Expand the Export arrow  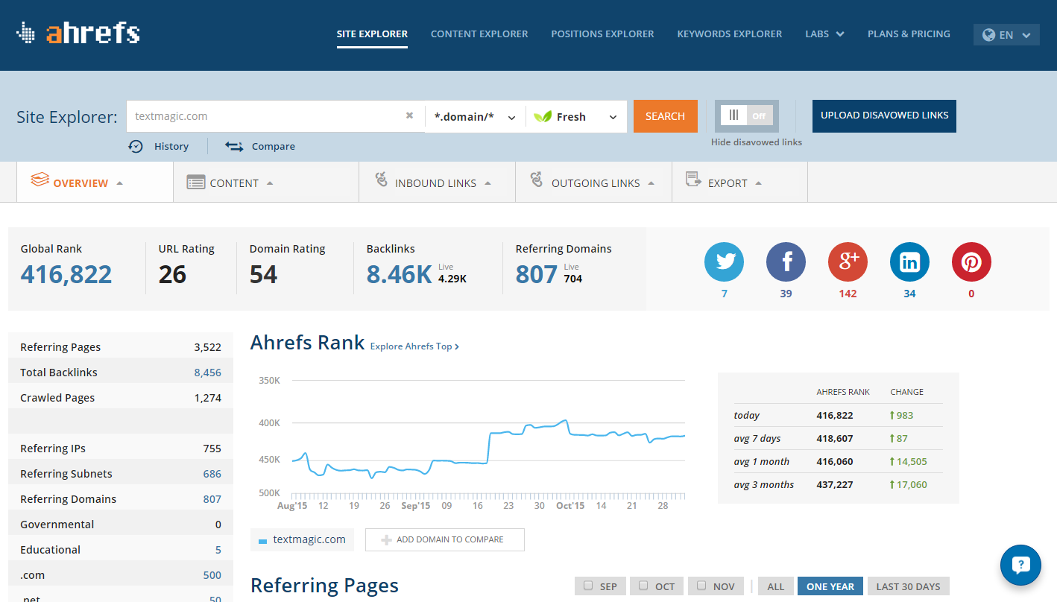click(758, 183)
